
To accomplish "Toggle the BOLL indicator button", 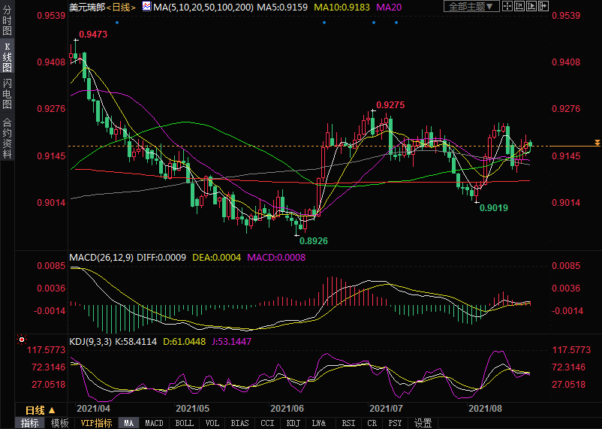I will coord(184,423).
